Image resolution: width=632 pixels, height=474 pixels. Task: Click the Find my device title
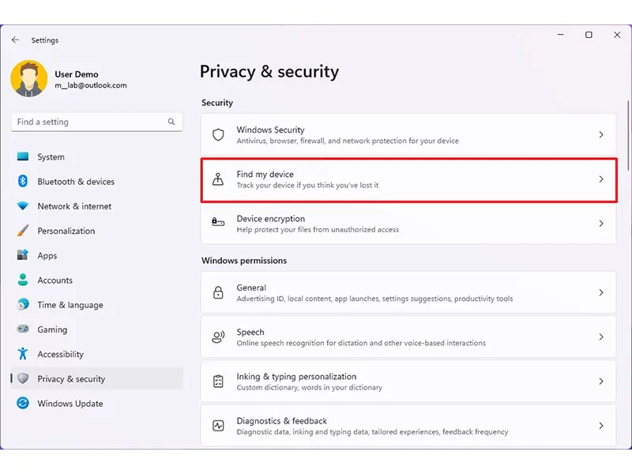coord(265,174)
